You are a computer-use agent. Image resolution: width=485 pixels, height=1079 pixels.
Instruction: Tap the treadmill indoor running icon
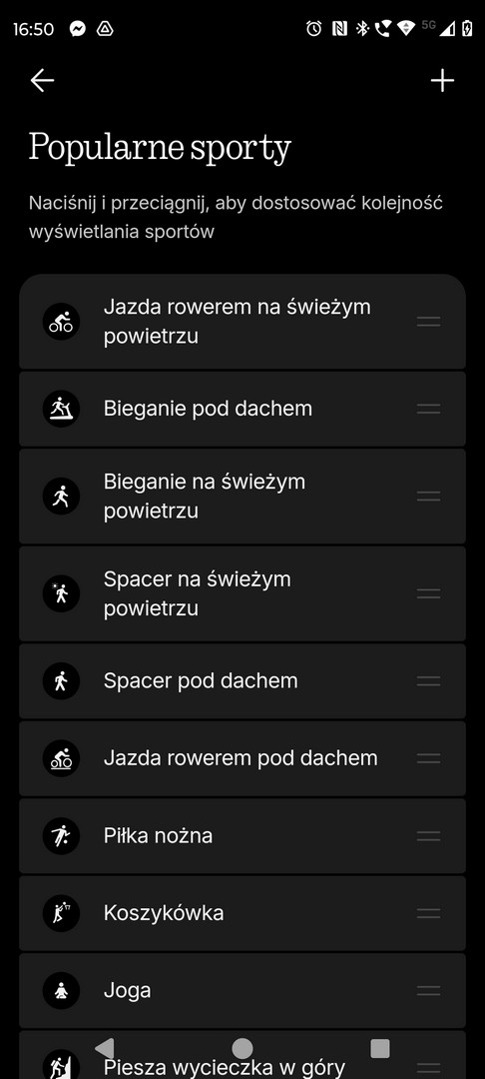pyautogui.click(x=61, y=409)
